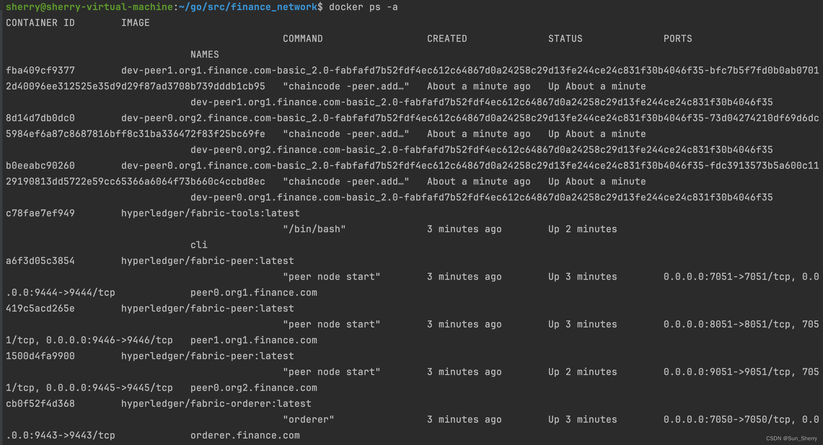Click the dev-peer0.org1.finance.com-basic_2.0 container name line
The height and width of the screenshot is (445, 823).
[x=482, y=198]
